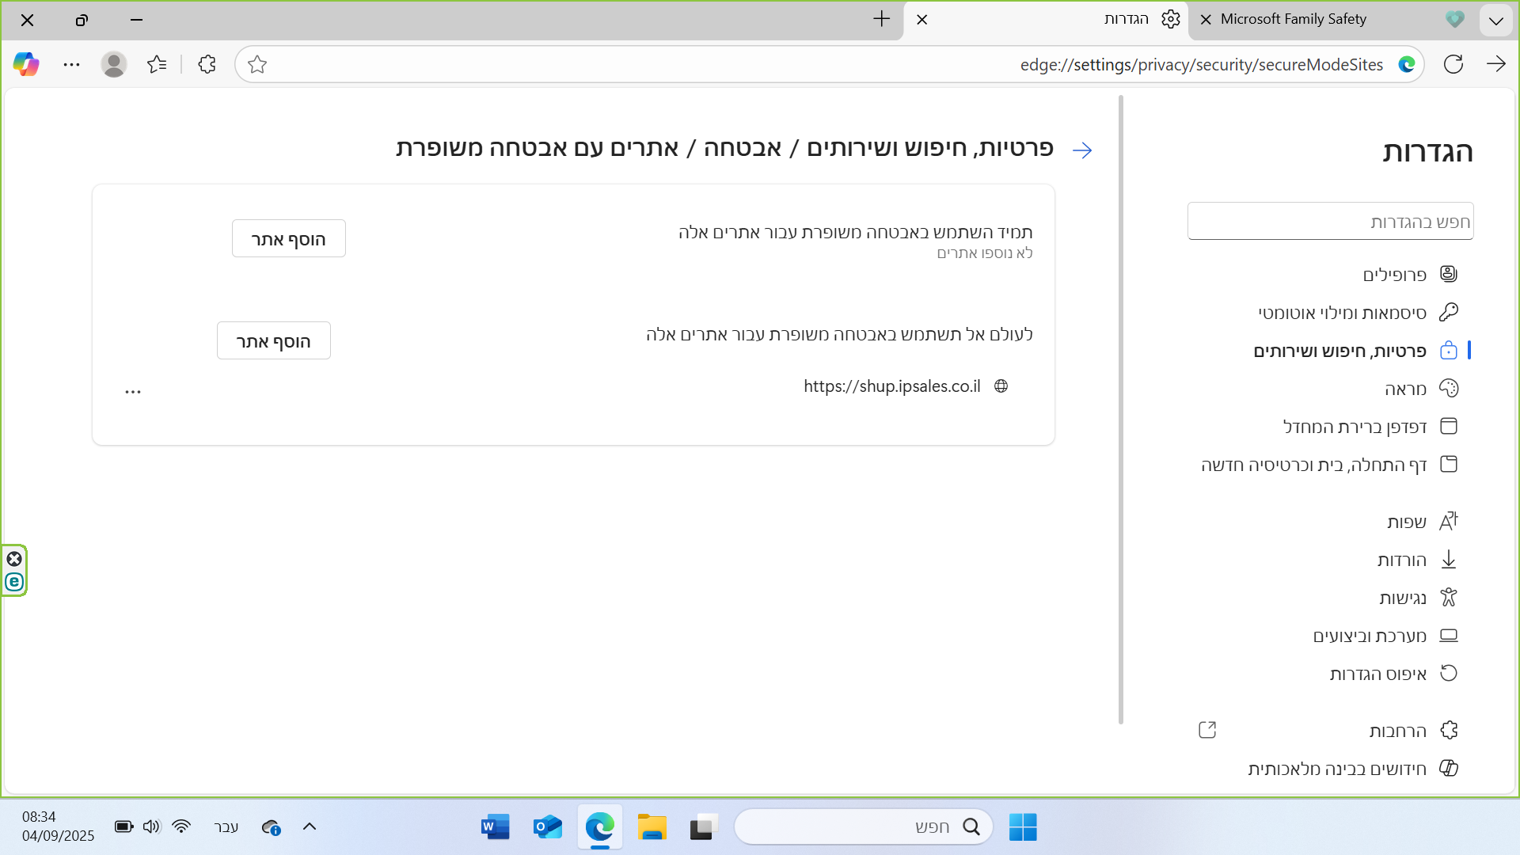Click the profiles icon in sidebar
The width and height of the screenshot is (1520, 855).
click(1449, 274)
